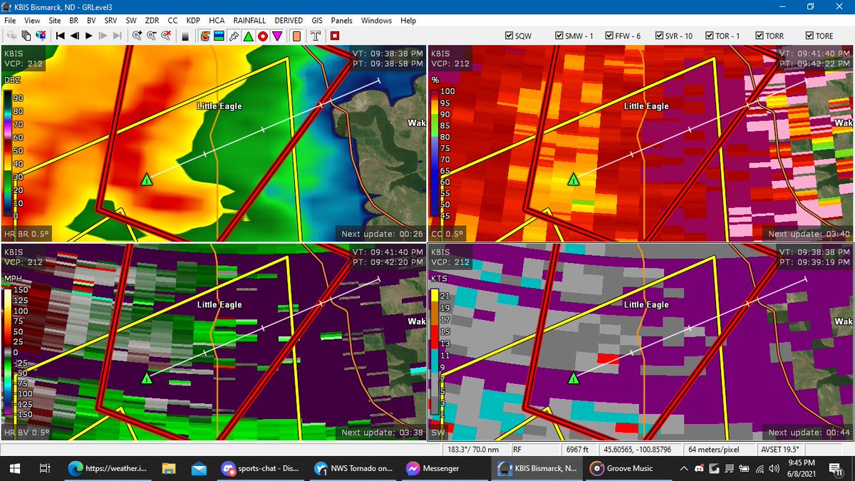855x481 pixels.
Task: Toggle radar data smoothing
Action: click(185, 36)
